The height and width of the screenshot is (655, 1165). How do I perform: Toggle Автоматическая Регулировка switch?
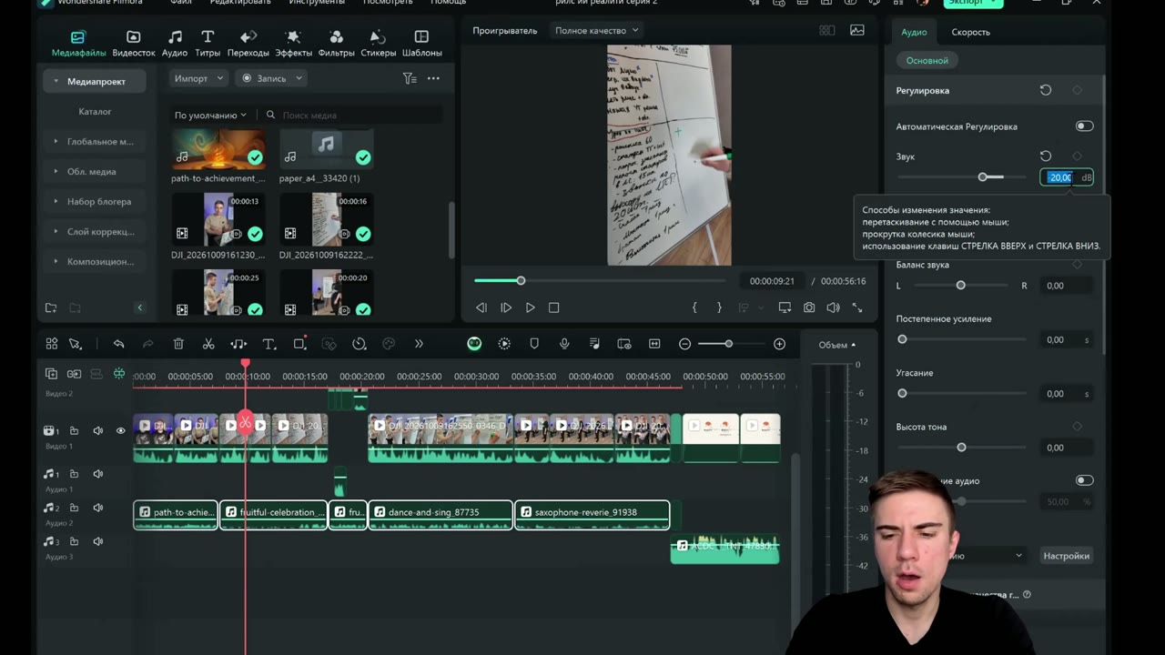(x=1084, y=126)
